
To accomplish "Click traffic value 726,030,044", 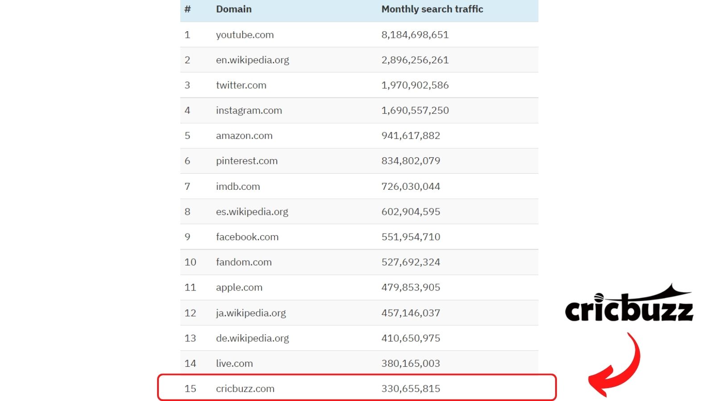I will click(x=411, y=186).
